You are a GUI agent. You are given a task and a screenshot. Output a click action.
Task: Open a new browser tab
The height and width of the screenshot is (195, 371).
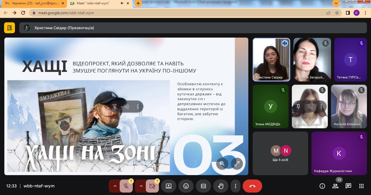138,3
